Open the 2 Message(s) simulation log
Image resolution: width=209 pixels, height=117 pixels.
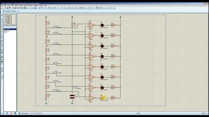(23, 113)
